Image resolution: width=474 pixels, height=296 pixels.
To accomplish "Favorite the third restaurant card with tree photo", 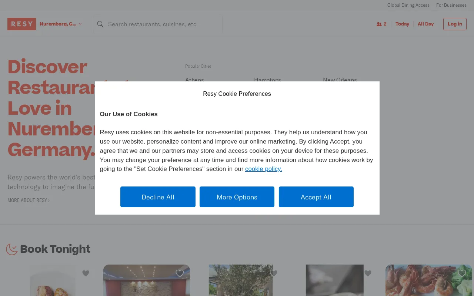I will [274, 273].
